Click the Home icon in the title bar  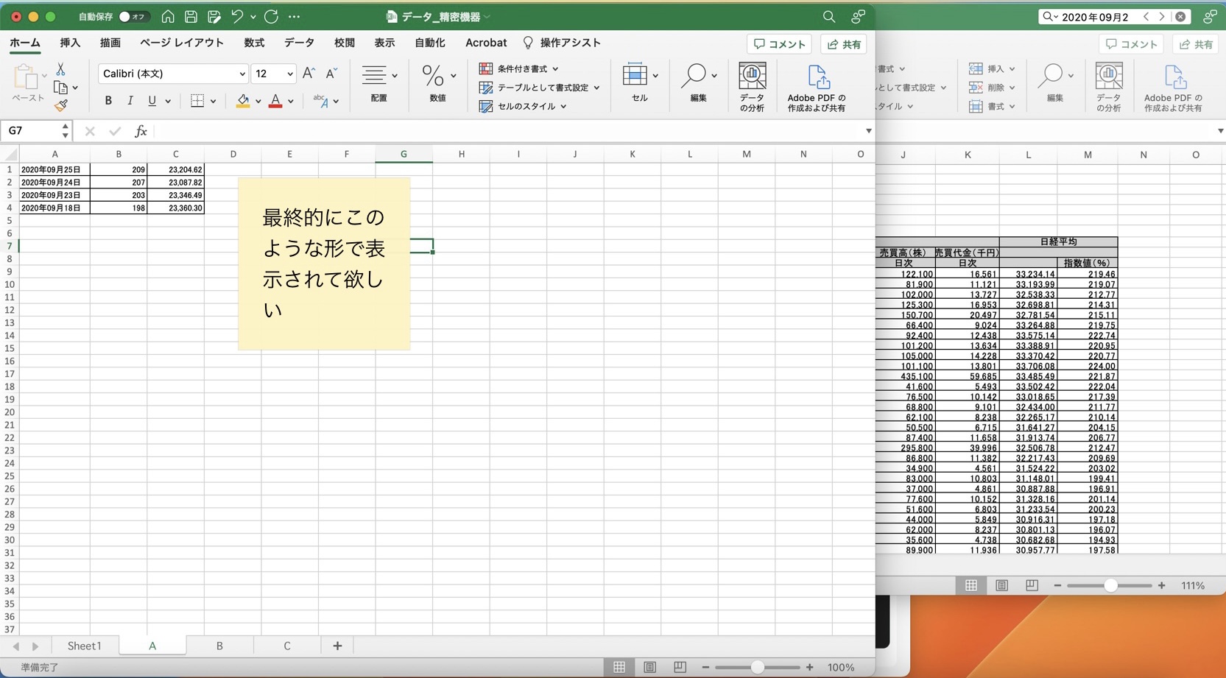click(168, 16)
